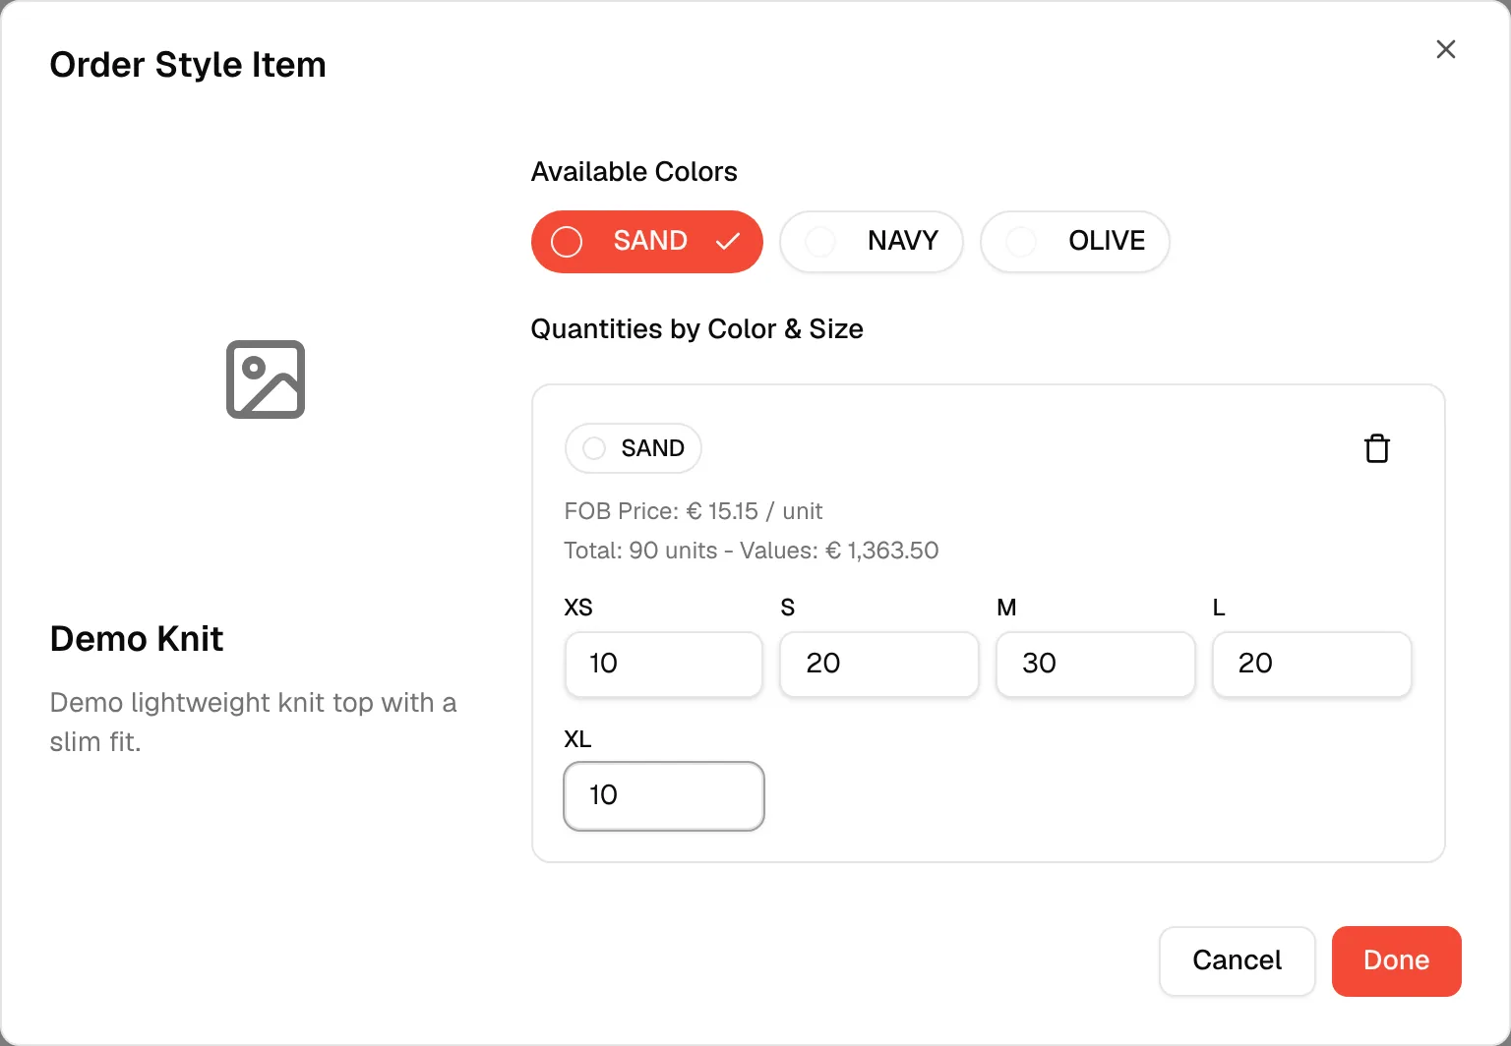Image resolution: width=1511 pixels, height=1046 pixels.
Task: Cancel the order style item changes
Action: pyautogui.click(x=1238, y=961)
